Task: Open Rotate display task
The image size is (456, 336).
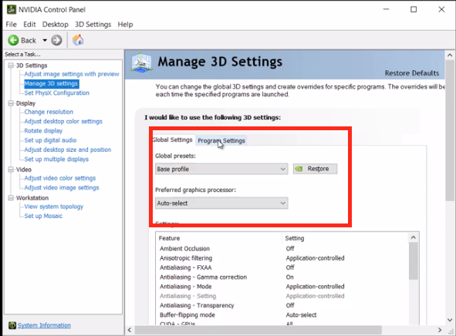Action: pyautogui.click(x=43, y=131)
